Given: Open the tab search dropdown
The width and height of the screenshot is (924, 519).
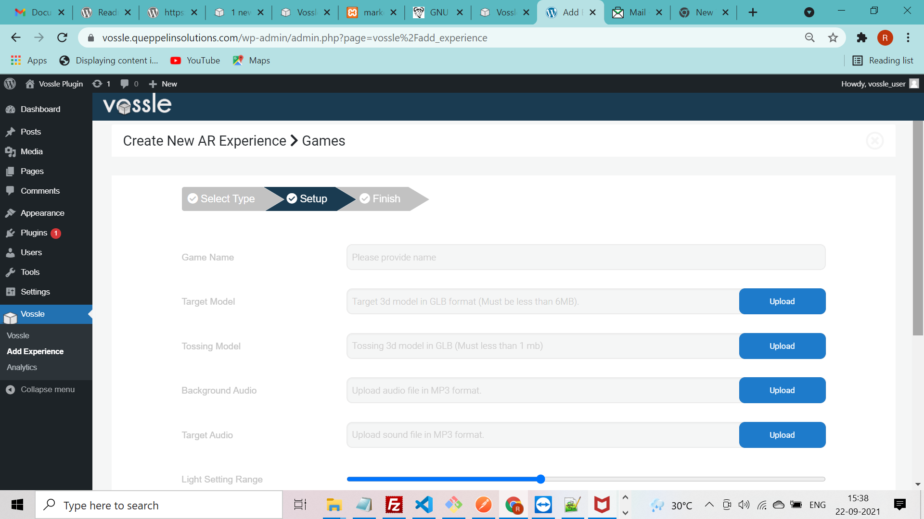Looking at the screenshot, I should pos(809,12).
